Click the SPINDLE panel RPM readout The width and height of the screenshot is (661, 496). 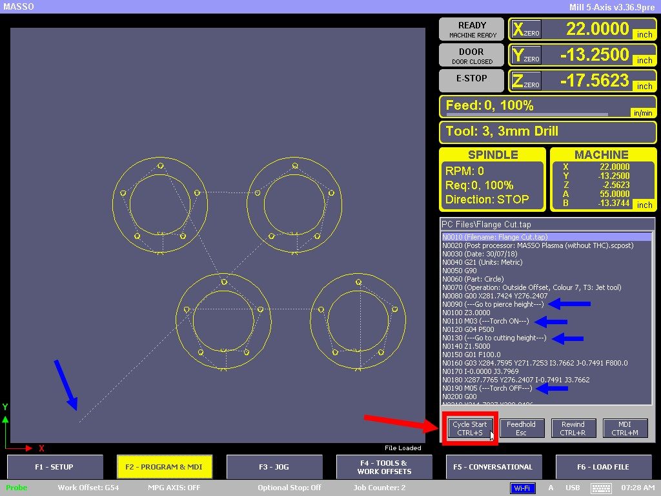point(465,171)
